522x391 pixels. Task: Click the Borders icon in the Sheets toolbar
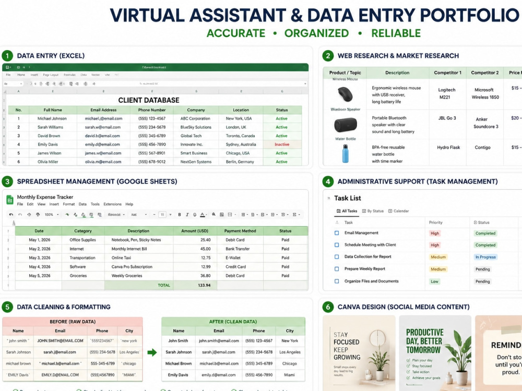[222, 214]
